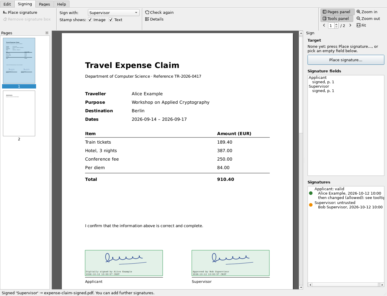Increase the page number spinner
Viewport: 387px width, 296px height.
[336, 24]
